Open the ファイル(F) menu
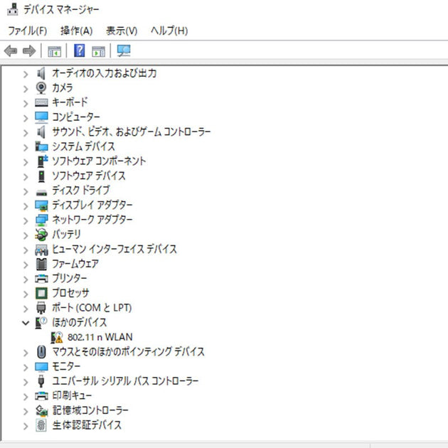The height and width of the screenshot is (448, 448). pyautogui.click(x=28, y=31)
